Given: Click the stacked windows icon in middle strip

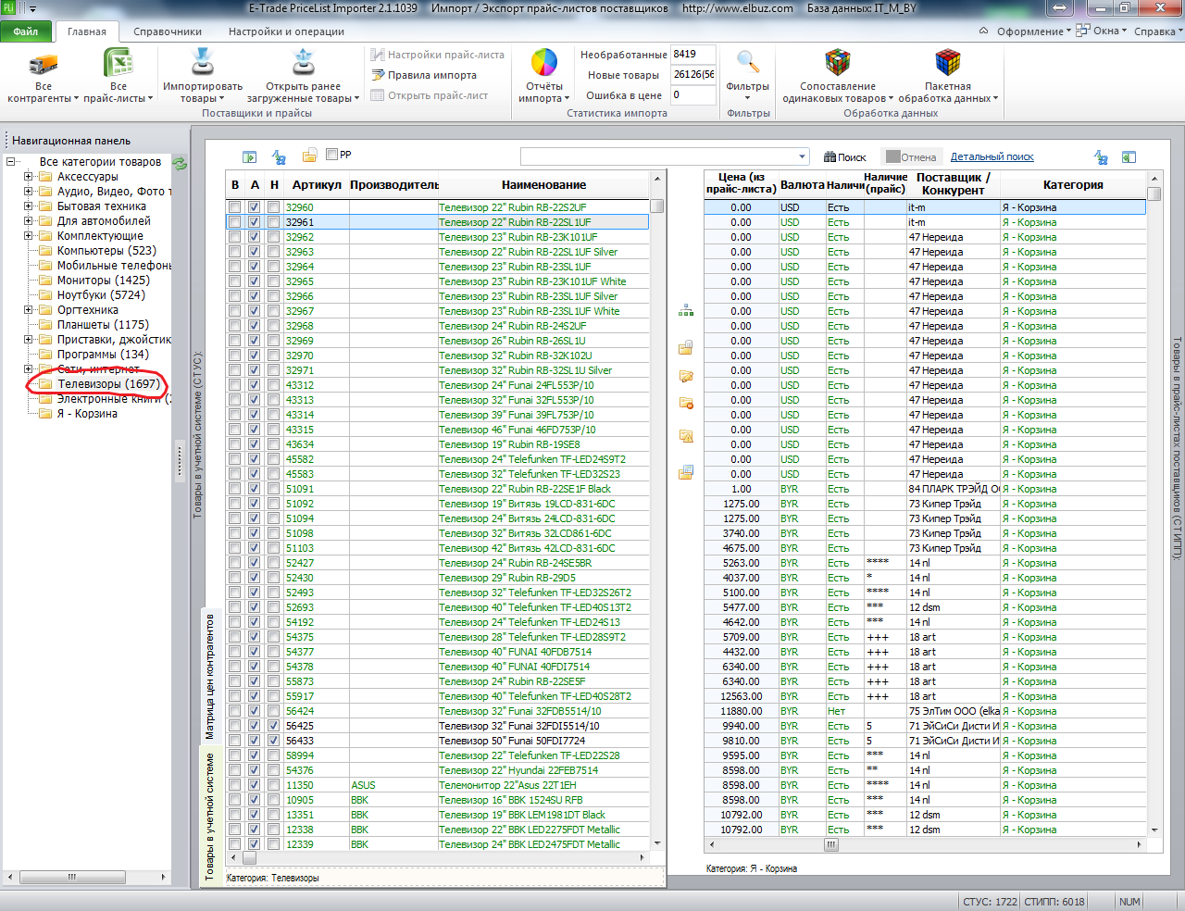Looking at the screenshot, I should [x=686, y=472].
